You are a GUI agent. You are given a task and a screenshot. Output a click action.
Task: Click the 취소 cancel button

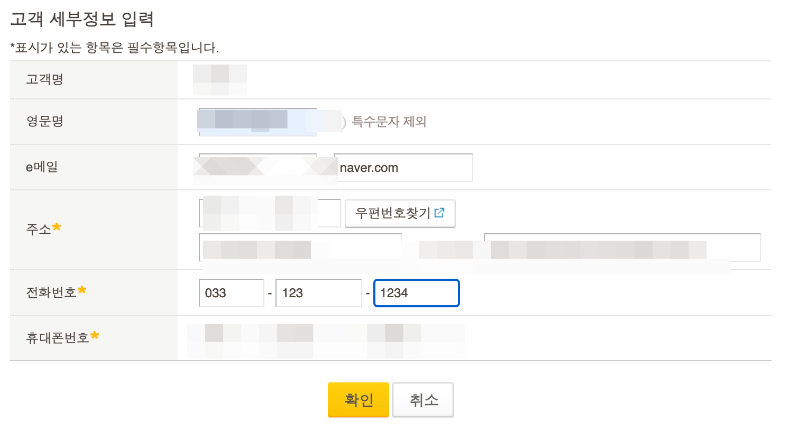(422, 400)
